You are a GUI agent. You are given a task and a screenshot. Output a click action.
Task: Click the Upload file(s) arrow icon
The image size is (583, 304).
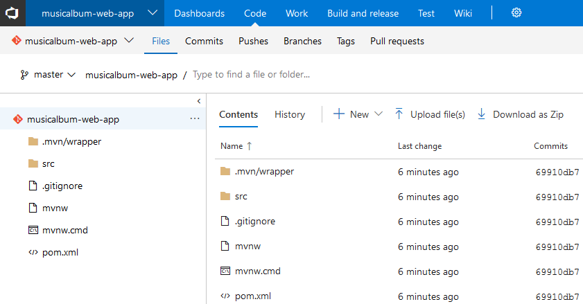(399, 114)
